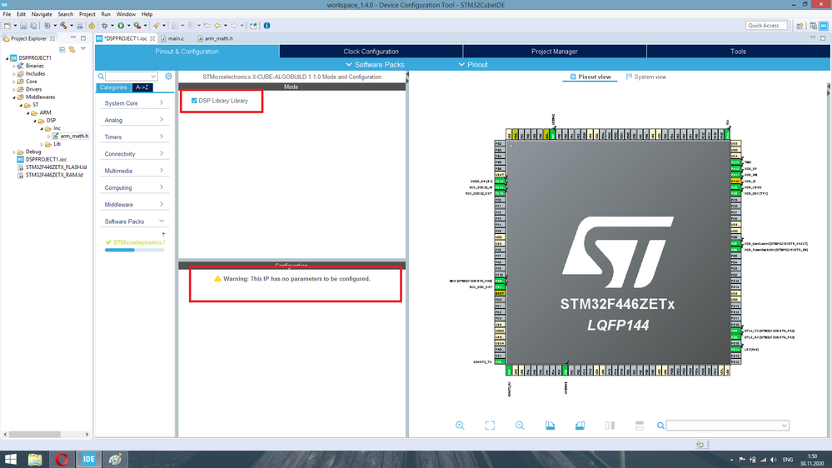
Task: Switch to Project Manager tab
Action: [555, 52]
